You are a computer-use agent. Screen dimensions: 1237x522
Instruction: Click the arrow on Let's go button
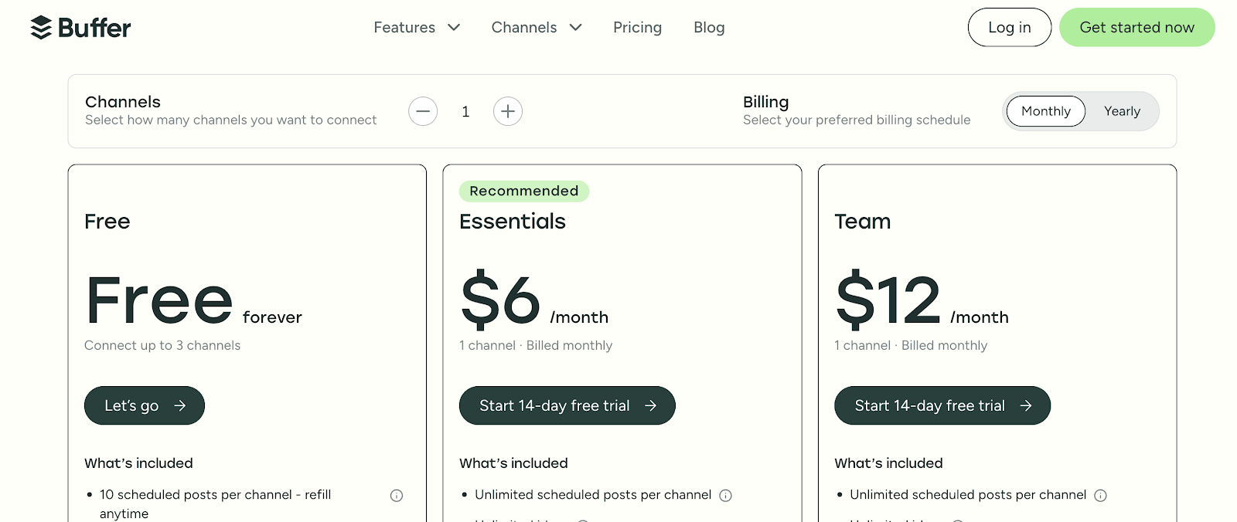pos(180,405)
